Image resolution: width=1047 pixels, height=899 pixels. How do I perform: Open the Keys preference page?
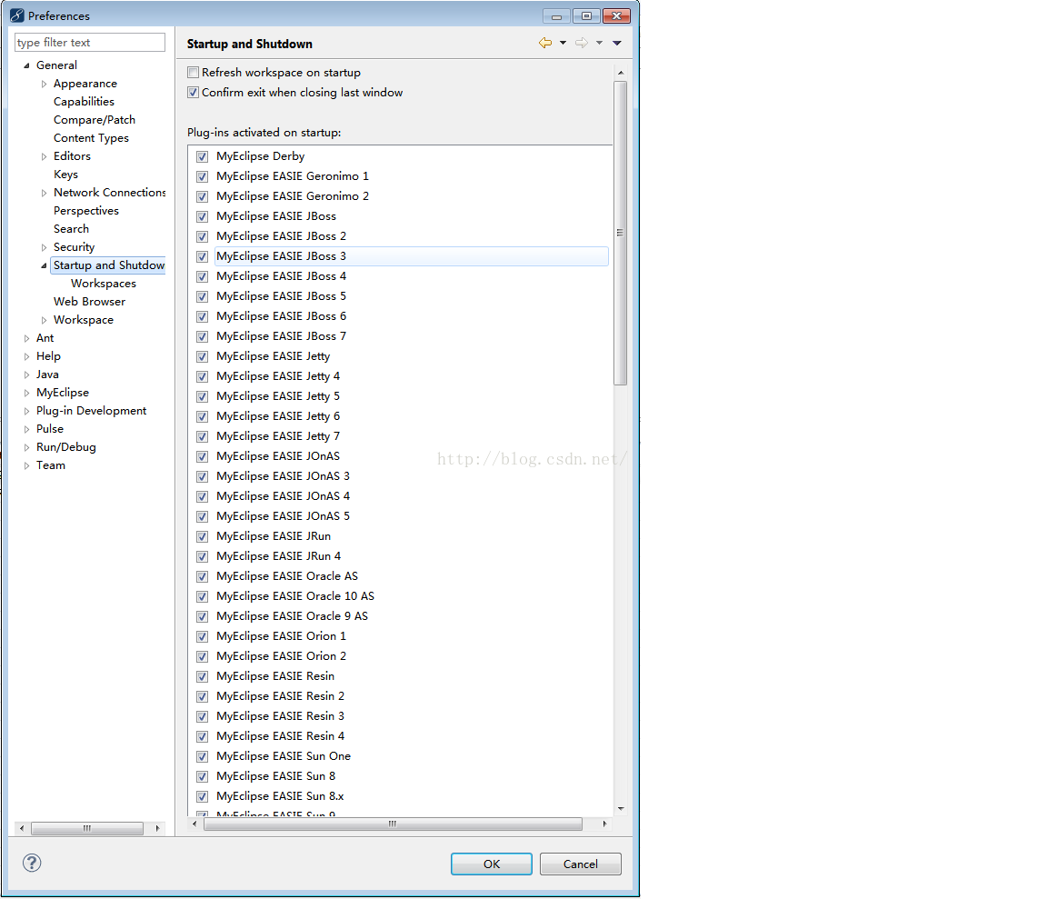(65, 175)
